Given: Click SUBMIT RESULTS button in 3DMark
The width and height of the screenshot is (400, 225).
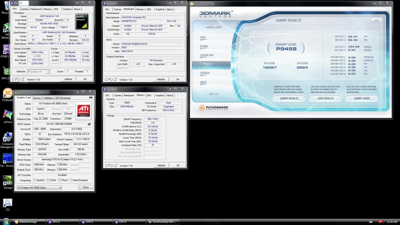Looking at the screenshot, I should point(289,98).
